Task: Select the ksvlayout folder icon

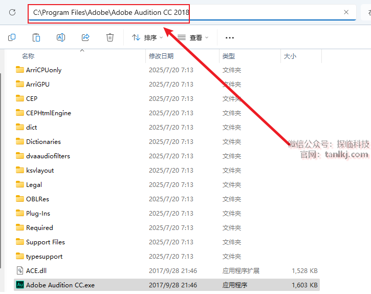Action: (20, 170)
